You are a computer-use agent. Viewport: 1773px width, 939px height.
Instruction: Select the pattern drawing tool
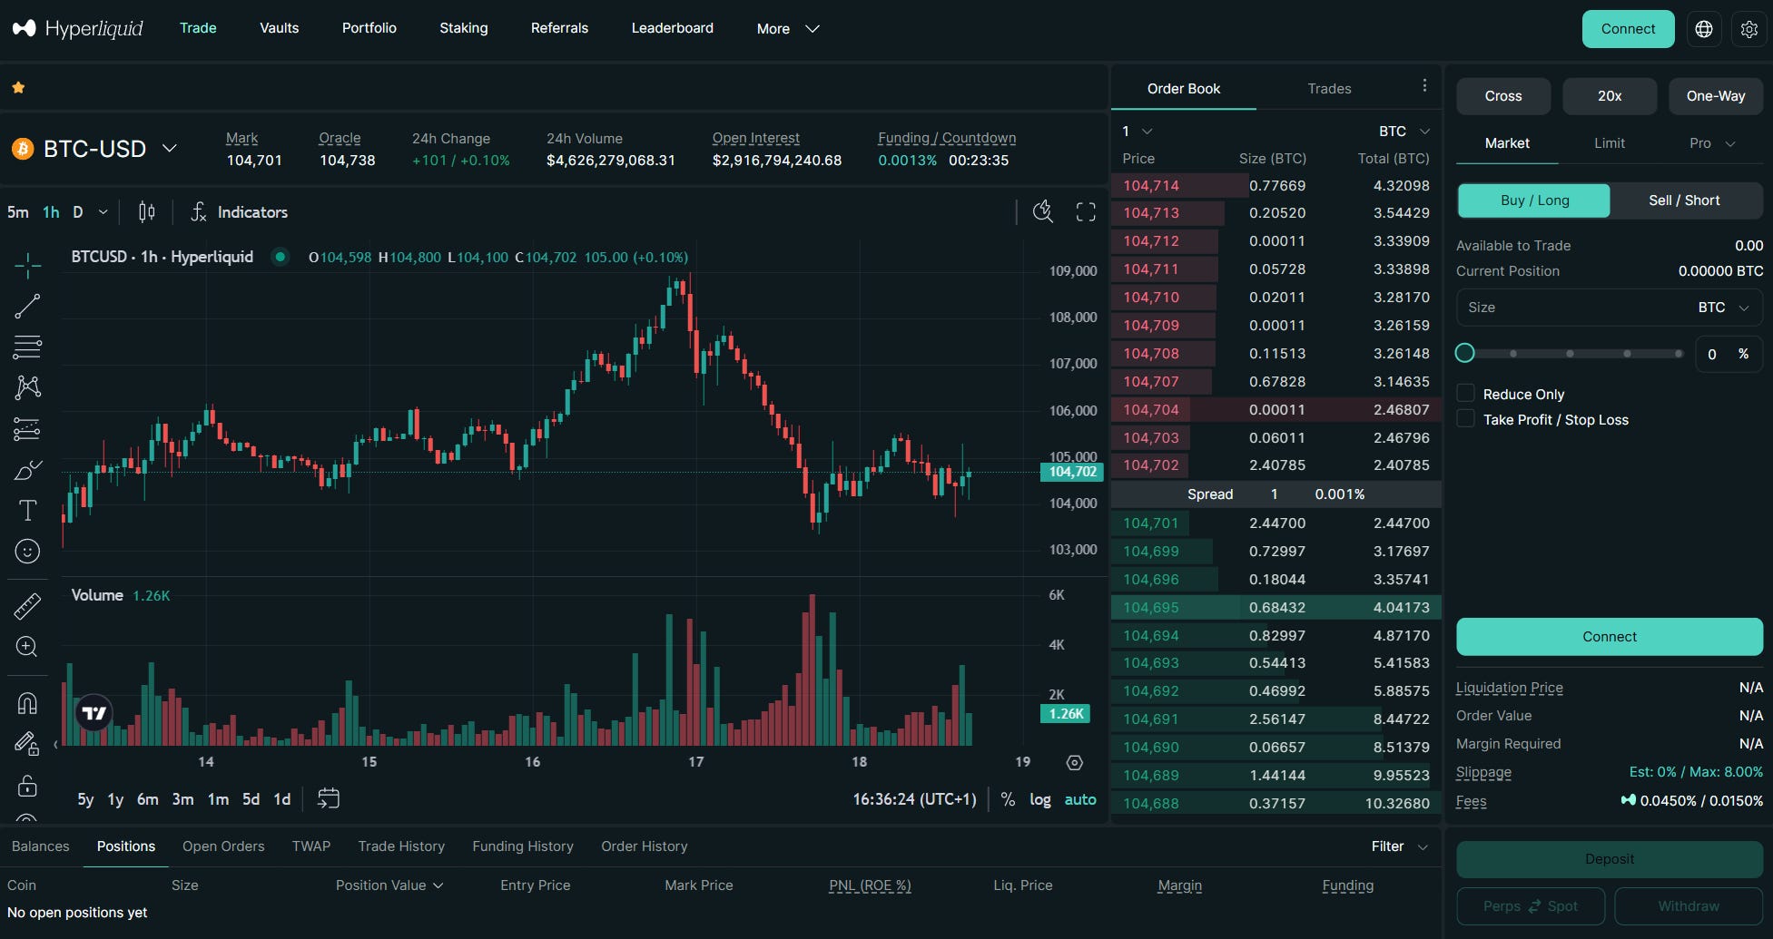27,387
